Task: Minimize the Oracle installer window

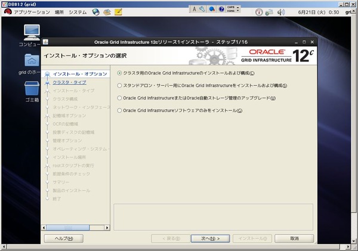Action: pos(296,42)
